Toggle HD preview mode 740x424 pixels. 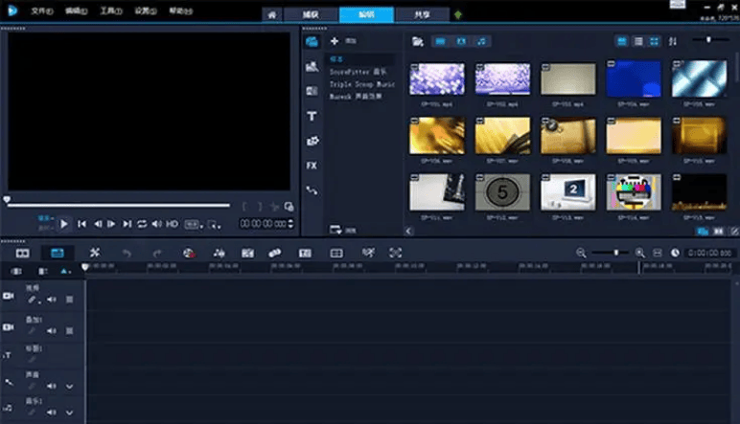tap(172, 223)
